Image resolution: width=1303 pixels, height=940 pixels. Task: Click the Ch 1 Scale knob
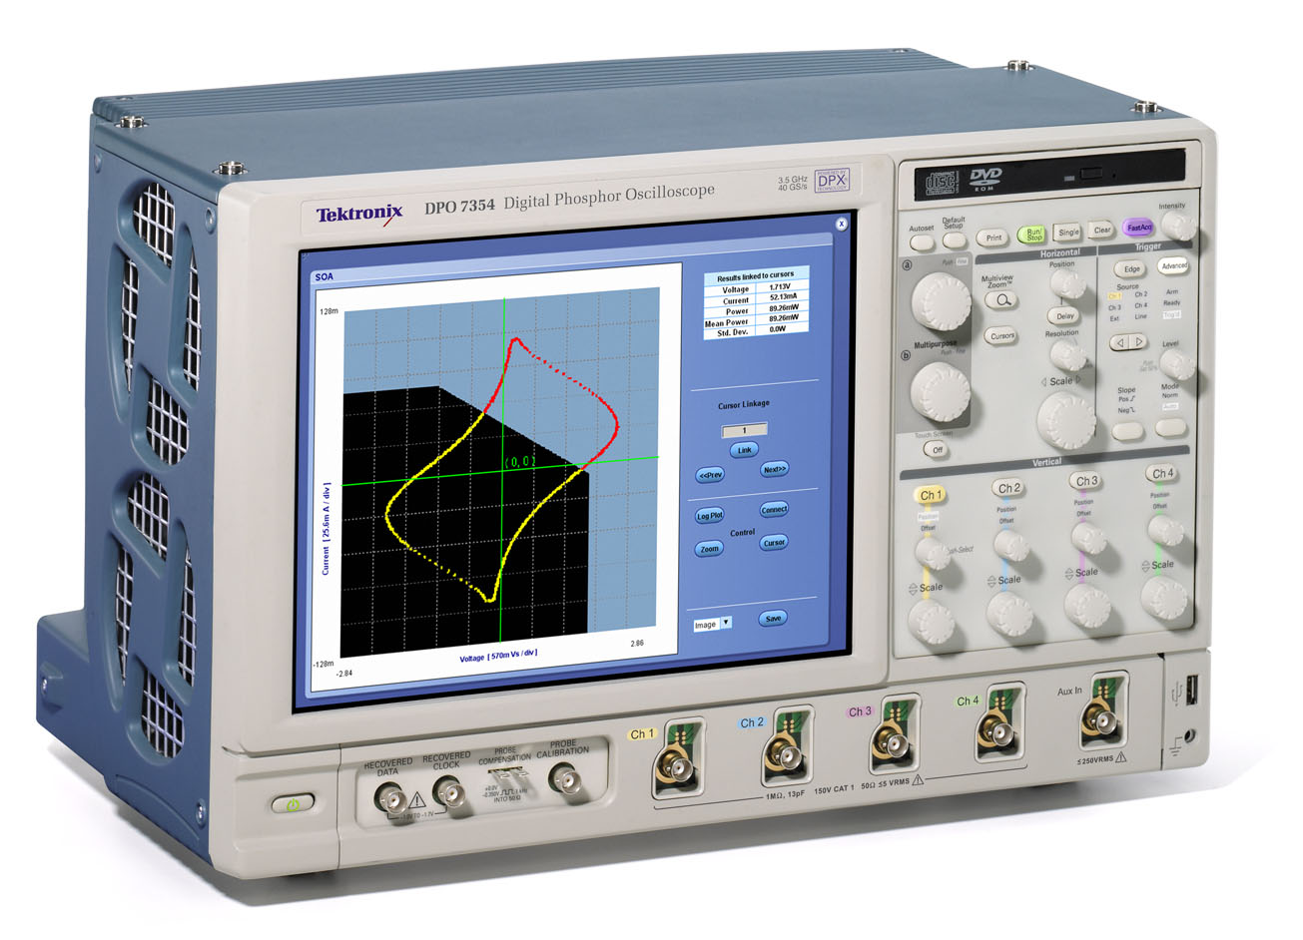pyautogui.click(x=932, y=622)
